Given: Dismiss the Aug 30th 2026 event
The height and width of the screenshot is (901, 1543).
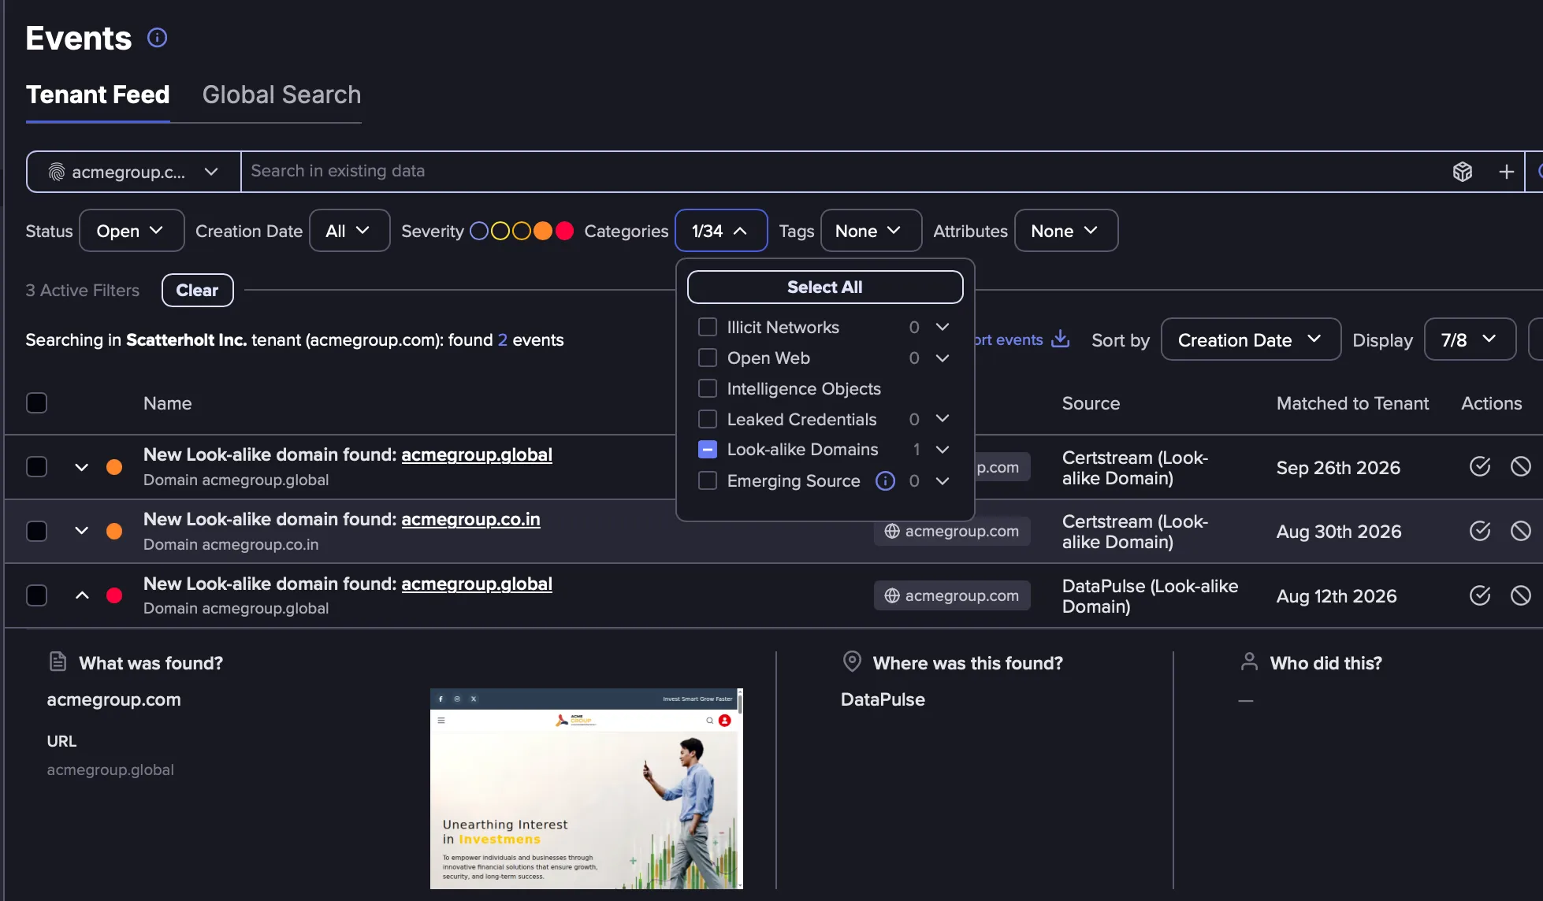Looking at the screenshot, I should 1520,531.
